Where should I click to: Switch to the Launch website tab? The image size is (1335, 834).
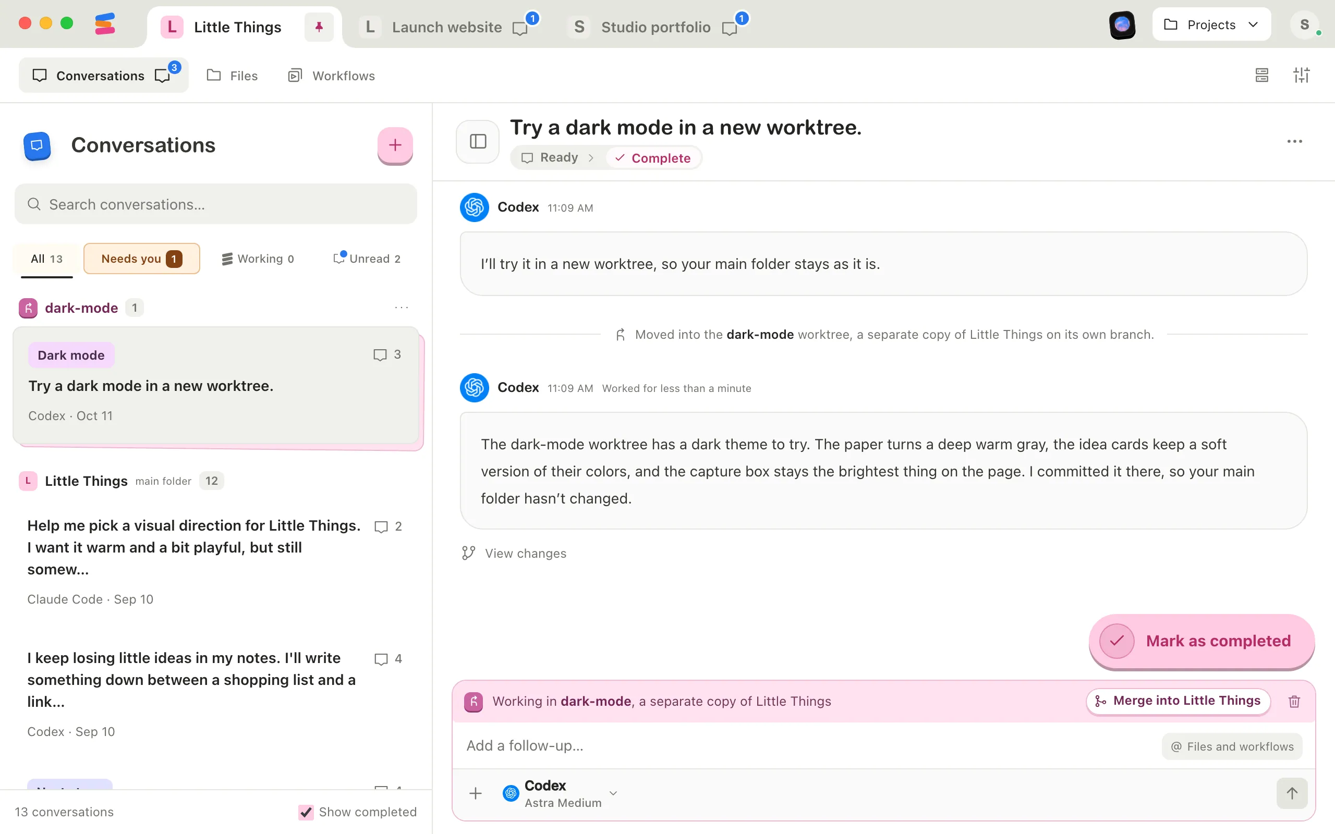pos(447,27)
